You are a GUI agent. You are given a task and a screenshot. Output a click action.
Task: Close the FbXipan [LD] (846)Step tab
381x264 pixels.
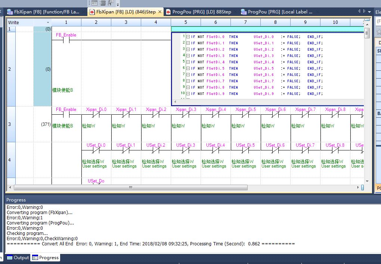click(160, 12)
